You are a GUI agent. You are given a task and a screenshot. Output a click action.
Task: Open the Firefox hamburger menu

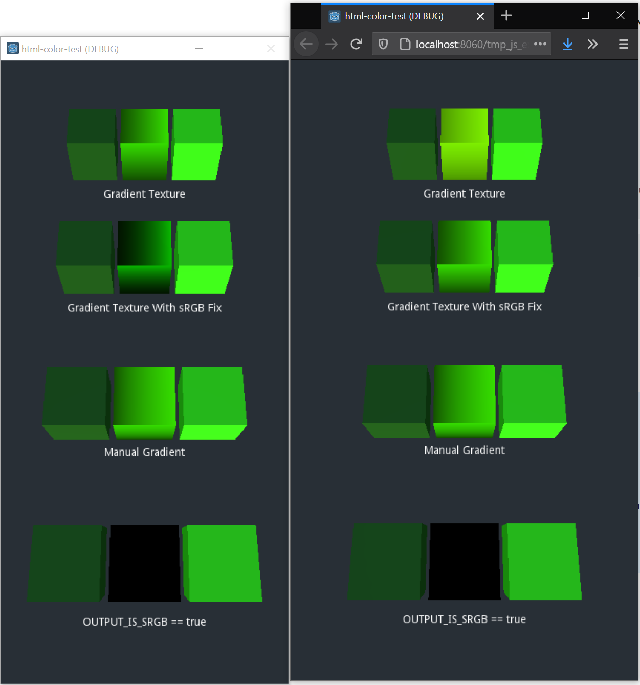(623, 44)
